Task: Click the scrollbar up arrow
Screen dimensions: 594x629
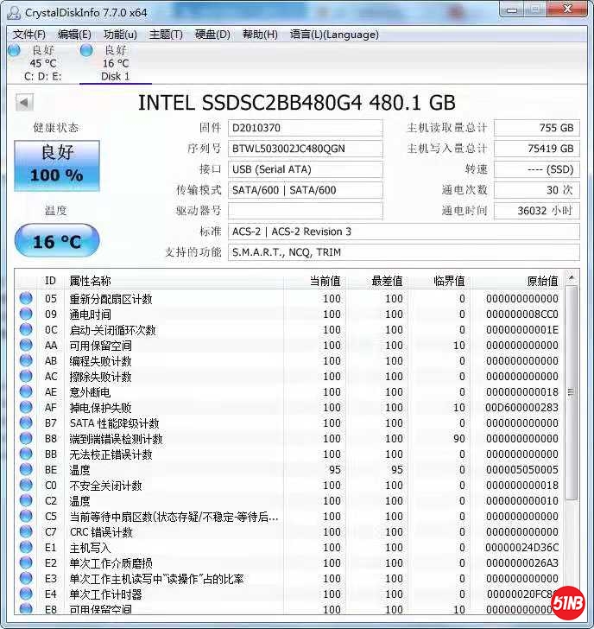Action: click(572, 277)
